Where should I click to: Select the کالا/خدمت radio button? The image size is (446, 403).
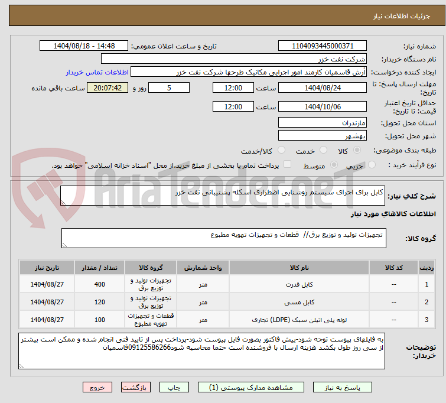click(x=281, y=149)
